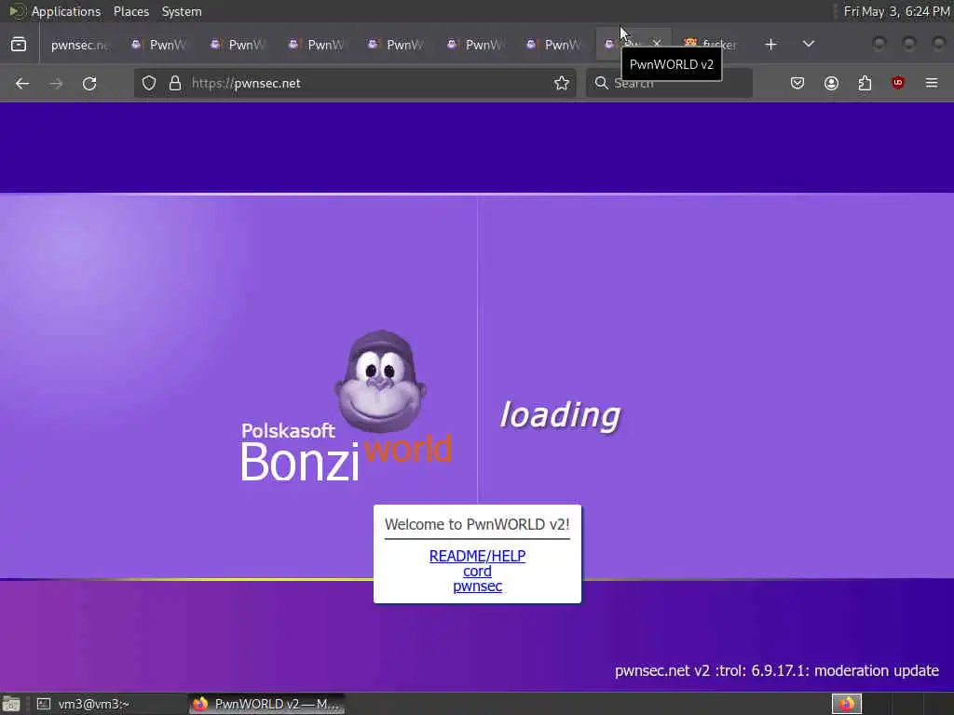Switch to the pwnsec.net first tab
The height and width of the screenshot is (715, 954).
pos(79,45)
